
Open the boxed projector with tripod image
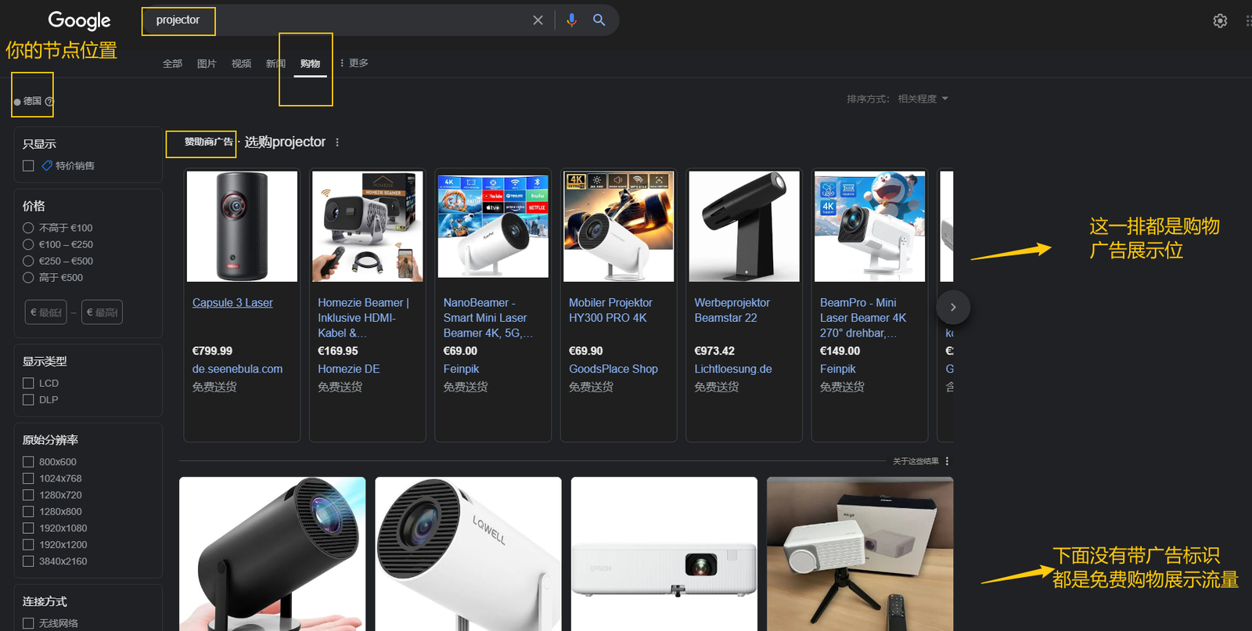click(x=860, y=554)
